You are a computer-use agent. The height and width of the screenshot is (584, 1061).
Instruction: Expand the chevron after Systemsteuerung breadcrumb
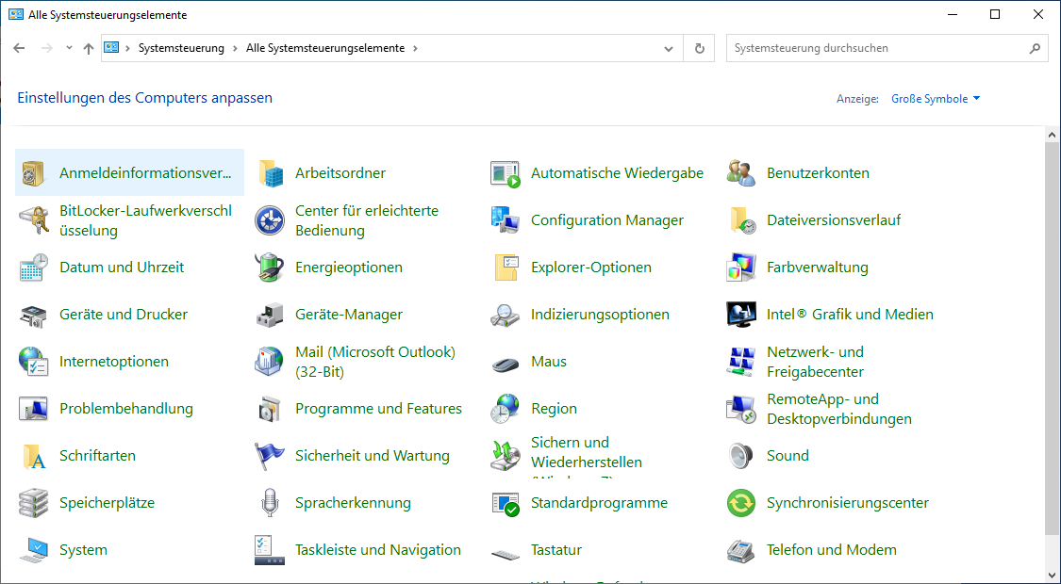(x=235, y=48)
